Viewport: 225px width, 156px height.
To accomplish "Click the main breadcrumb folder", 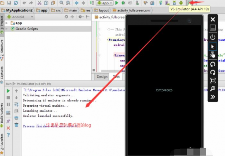I will click(71, 10).
